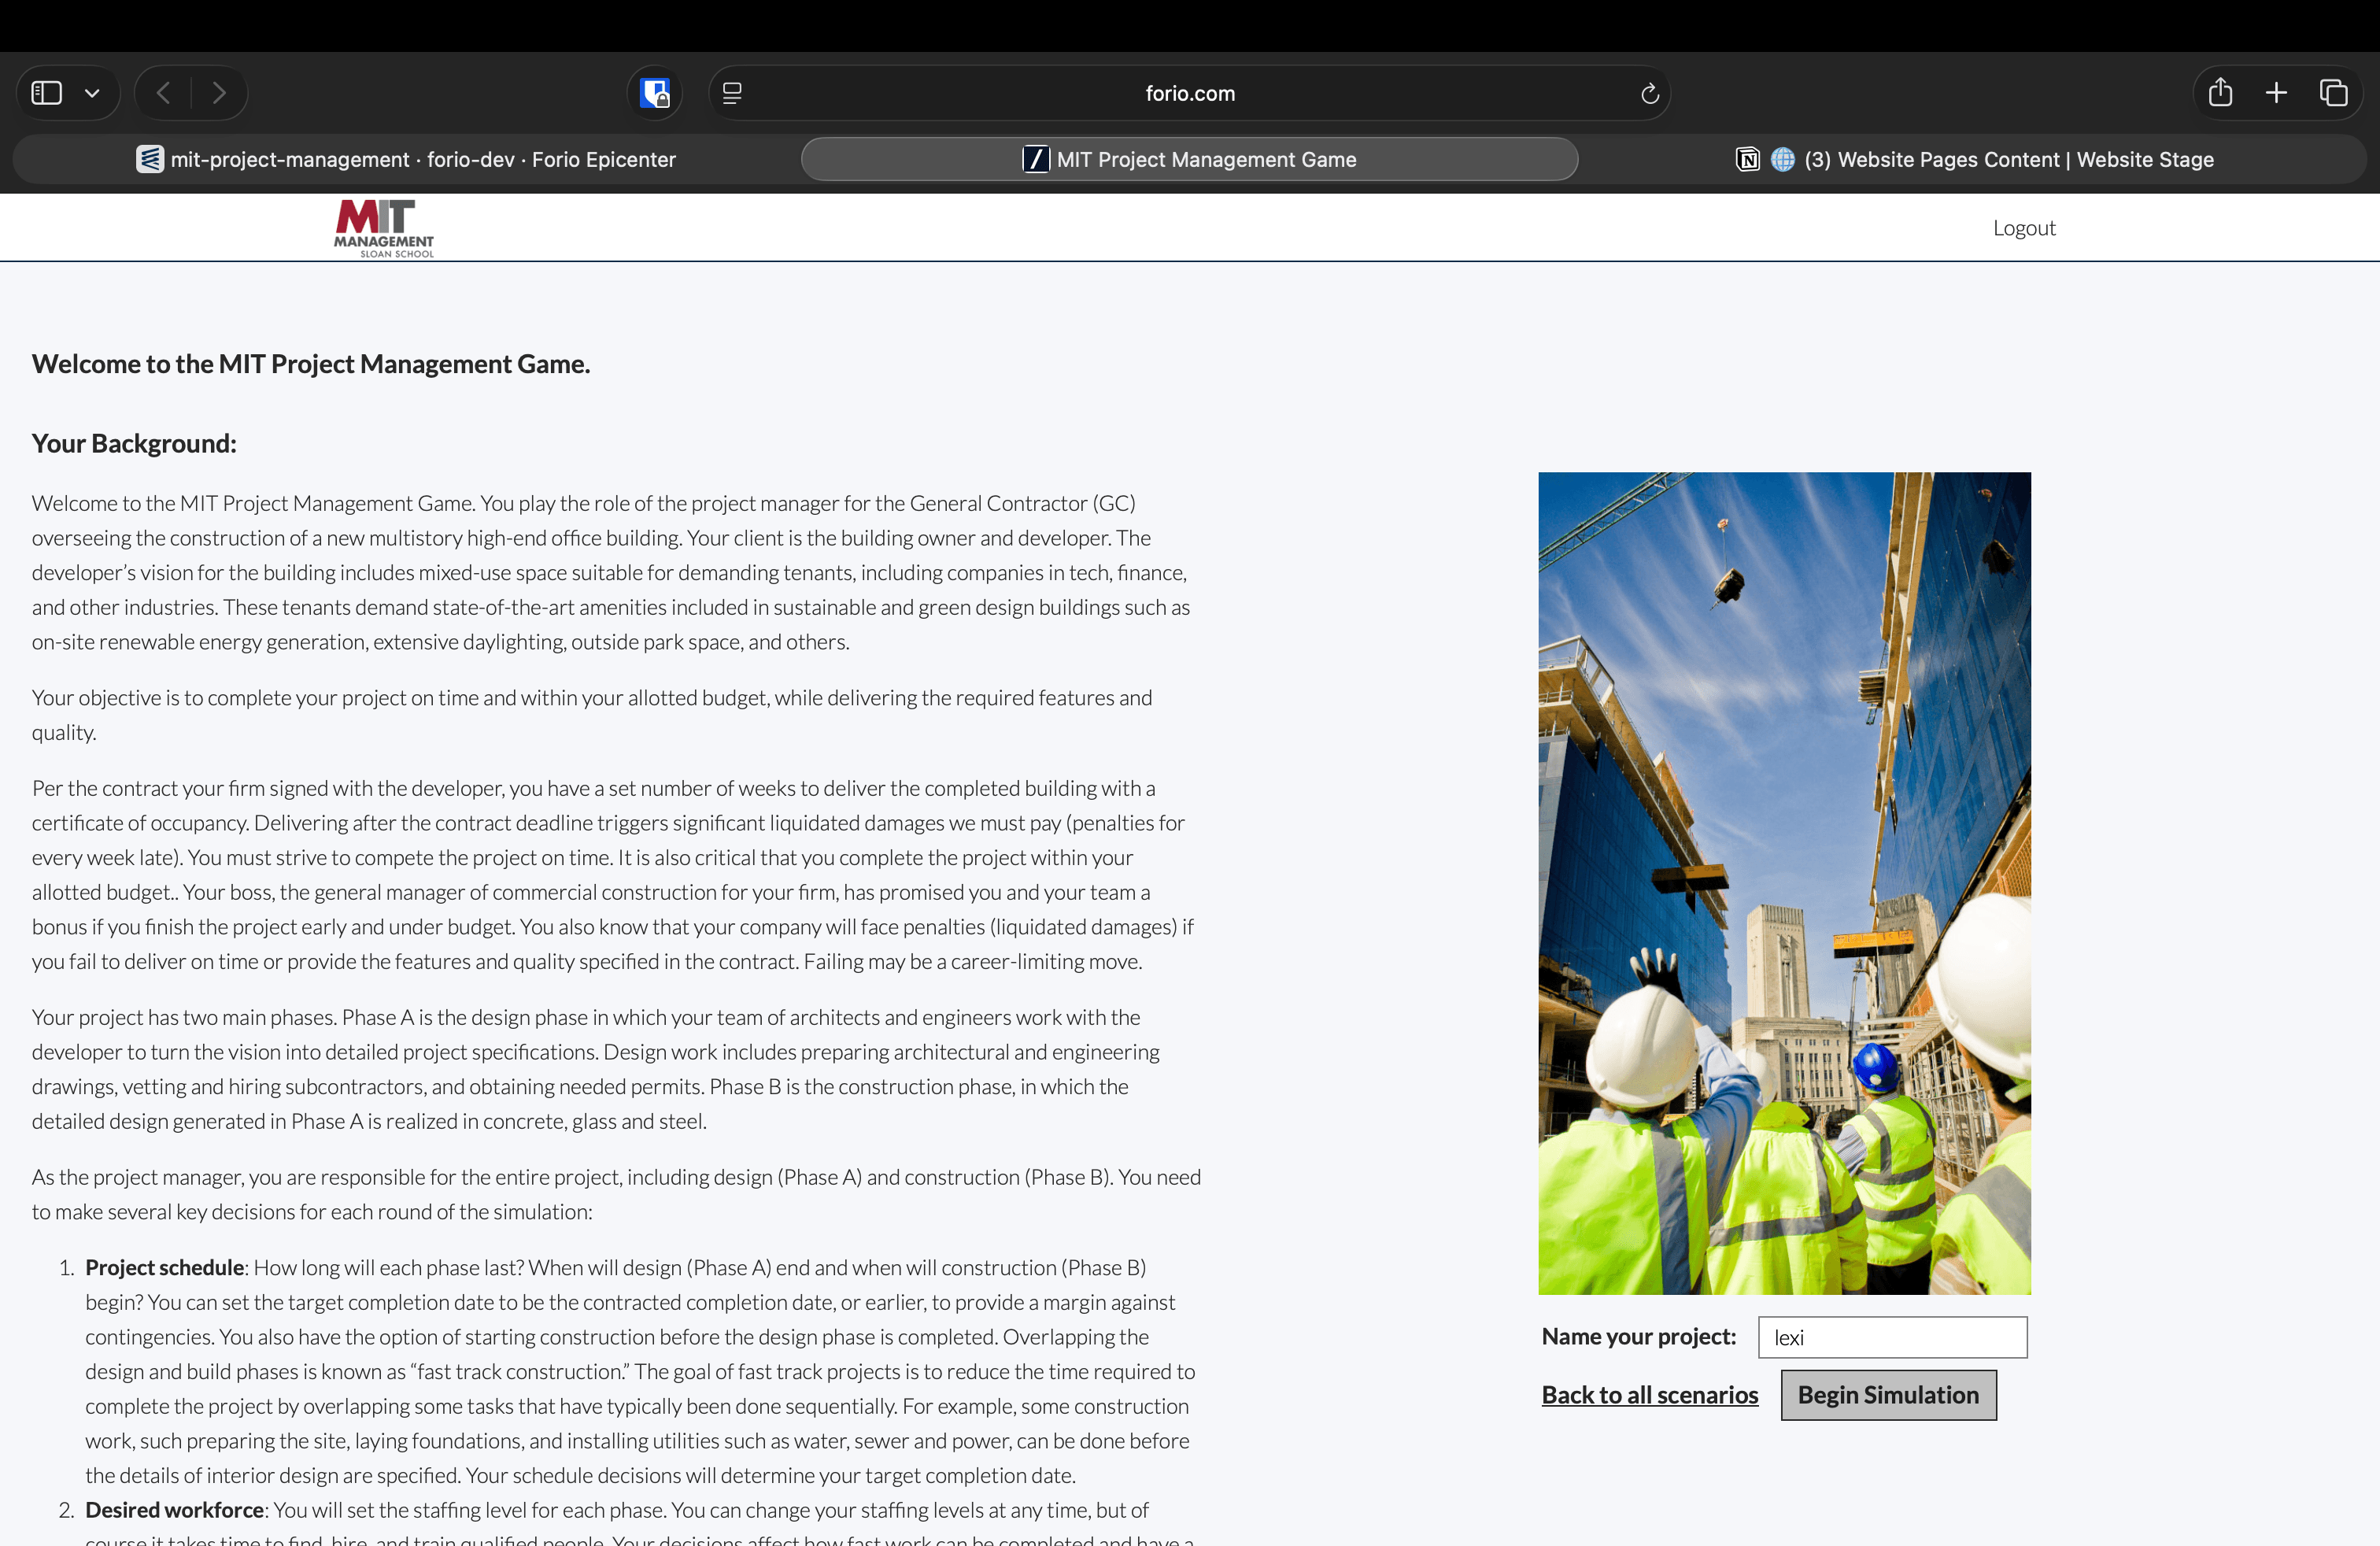Open Back to all scenarios link
Viewport: 2380px width, 1546px height.
1649,1395
